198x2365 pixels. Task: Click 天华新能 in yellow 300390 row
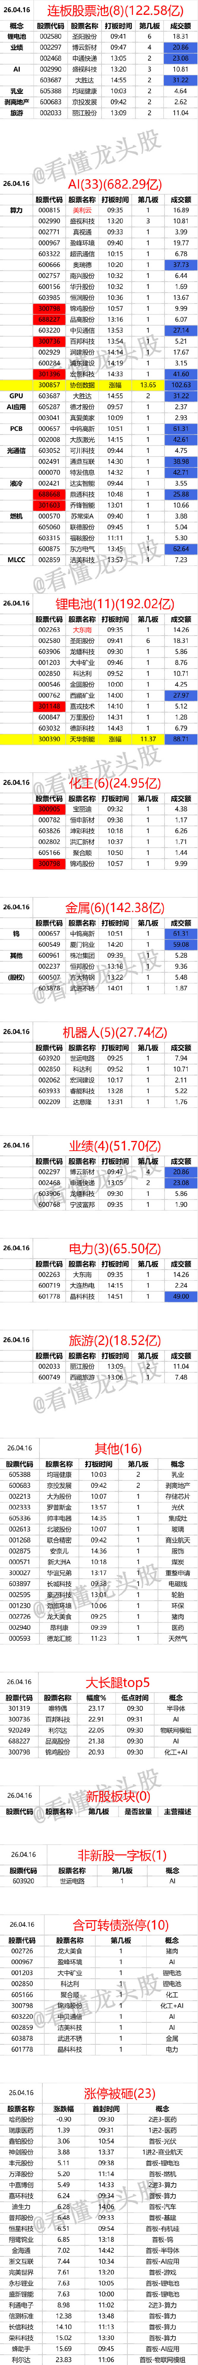pos(83,739)
